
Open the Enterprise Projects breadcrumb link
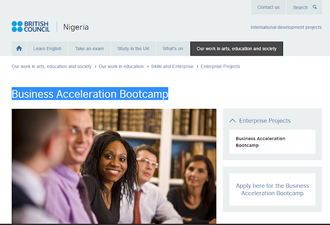pos(220,67)
